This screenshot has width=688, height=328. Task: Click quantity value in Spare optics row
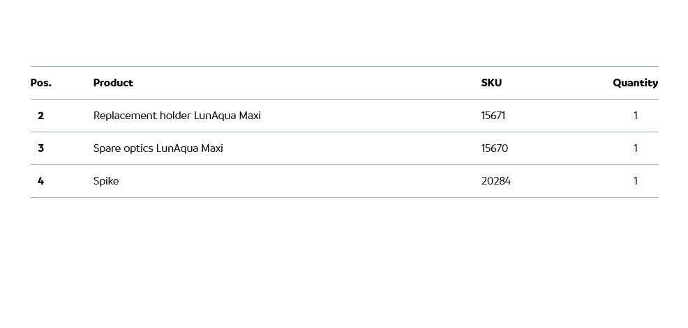point(635,148)
